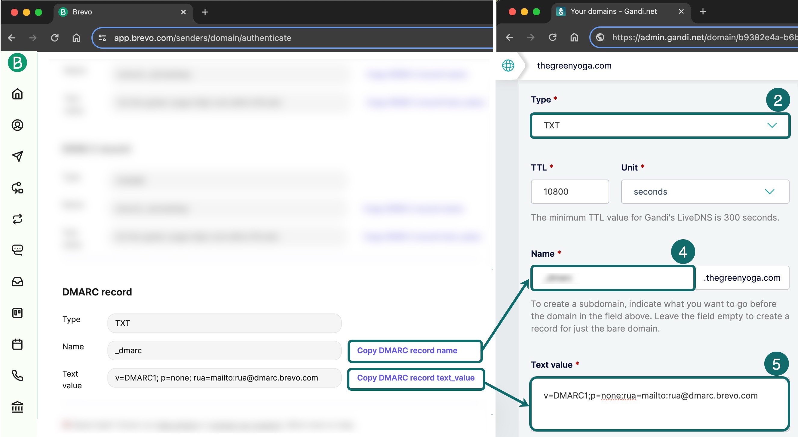Open Contacts icon in Brevo sidebar
Viewport: 798px width, 437px height.
pos(17,125)
